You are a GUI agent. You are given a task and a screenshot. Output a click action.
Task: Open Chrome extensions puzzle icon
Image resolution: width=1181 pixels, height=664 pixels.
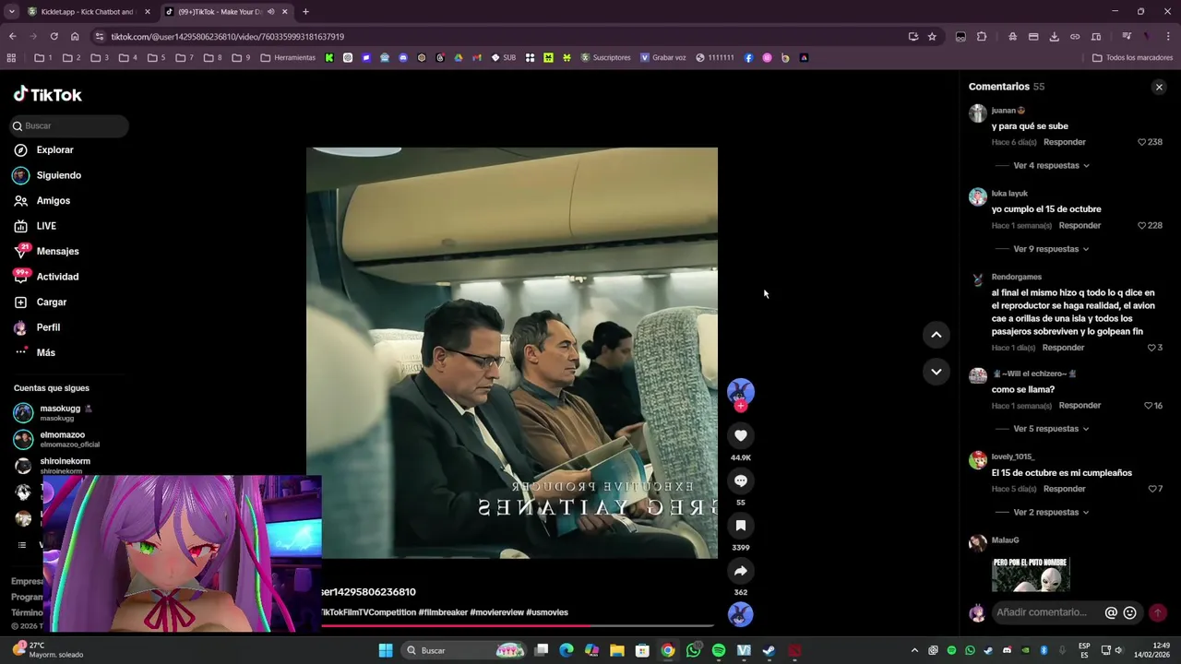click(982, 36)
